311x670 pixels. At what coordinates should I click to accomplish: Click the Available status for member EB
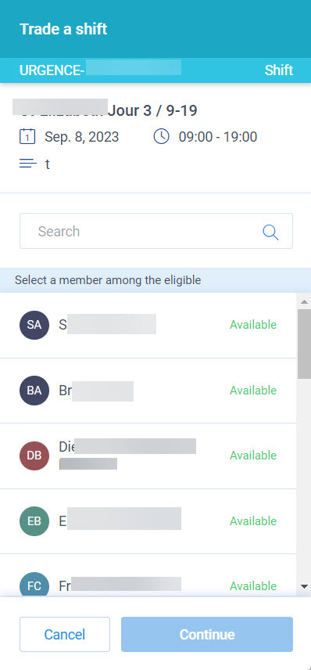coord(253,521)
